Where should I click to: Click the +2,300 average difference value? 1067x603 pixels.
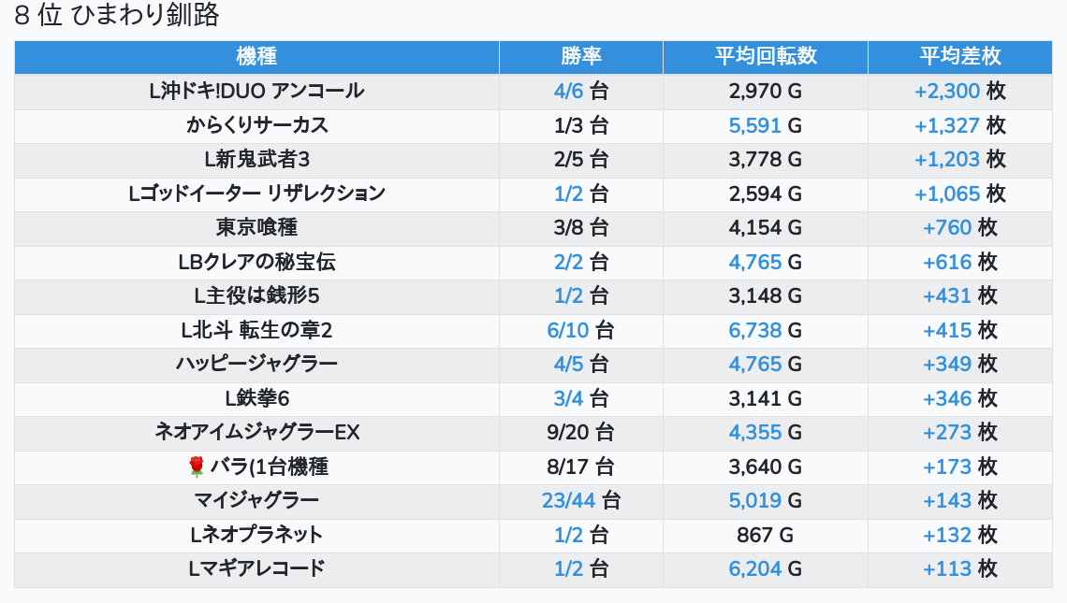coord(947,92)
